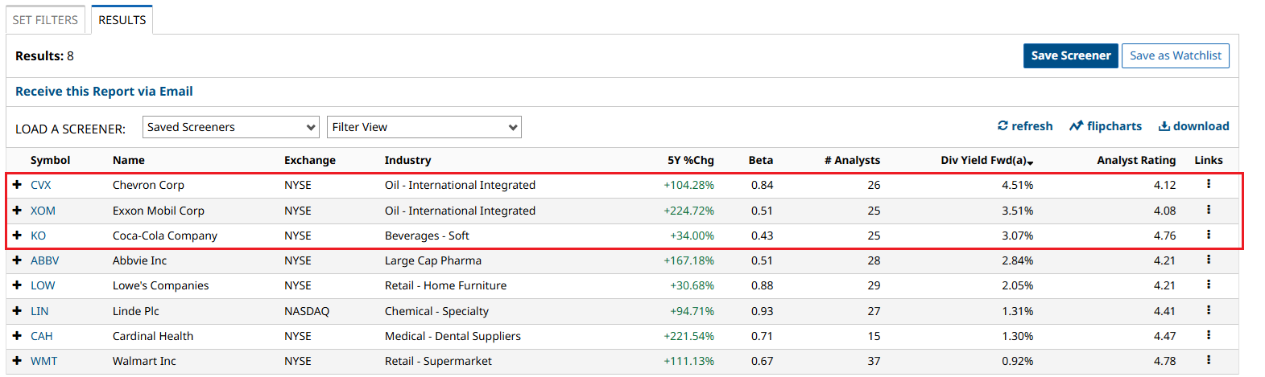Viewport: 1265px width, 377px height.
Task: Open links menu for Abbvie Inc
Action: coord(1209,260)
